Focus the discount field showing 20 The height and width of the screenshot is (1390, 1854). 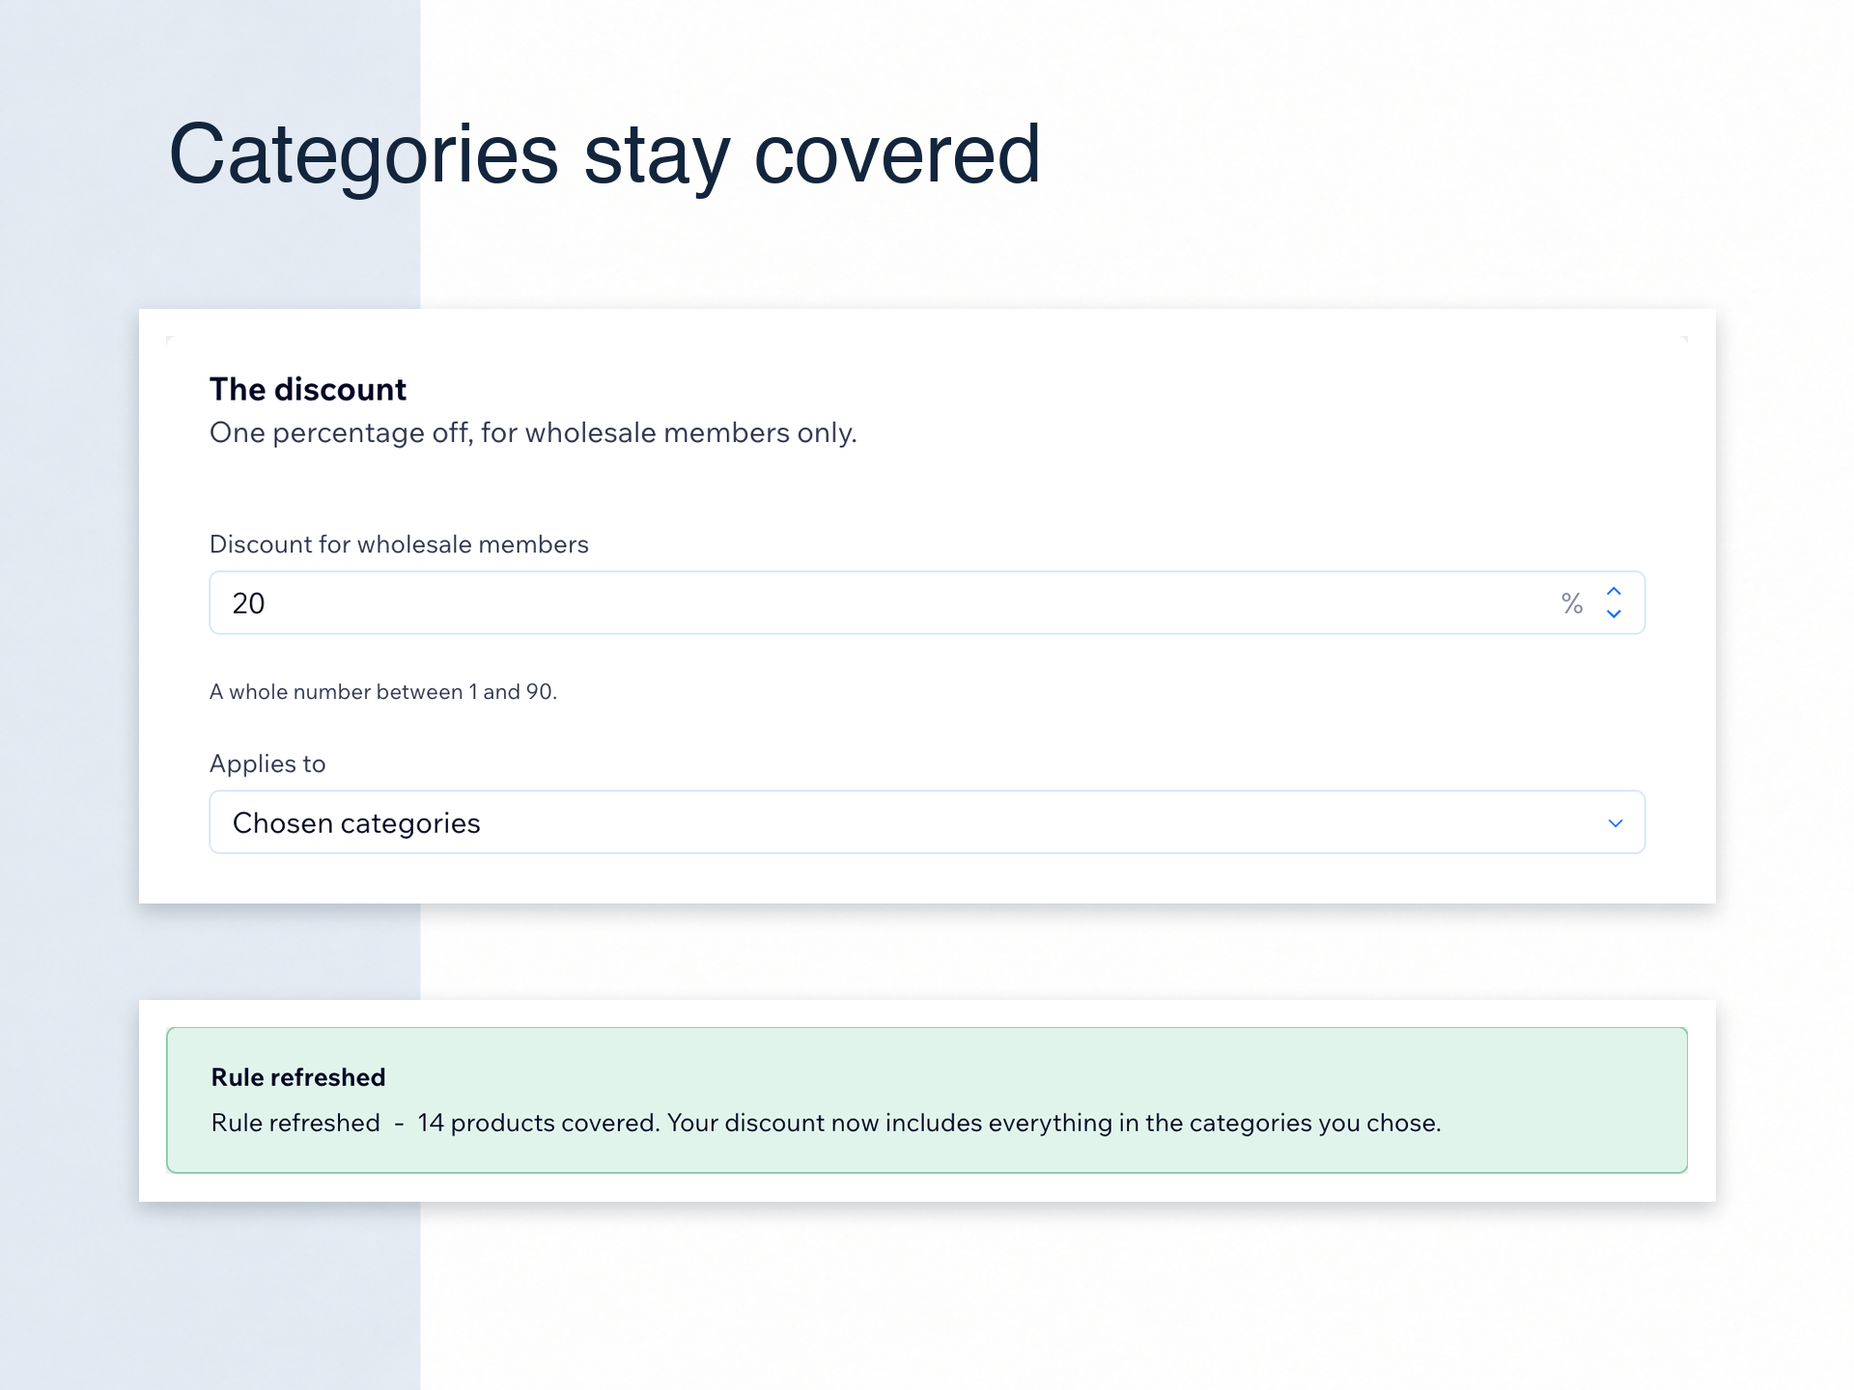click(x=927, y=602)
